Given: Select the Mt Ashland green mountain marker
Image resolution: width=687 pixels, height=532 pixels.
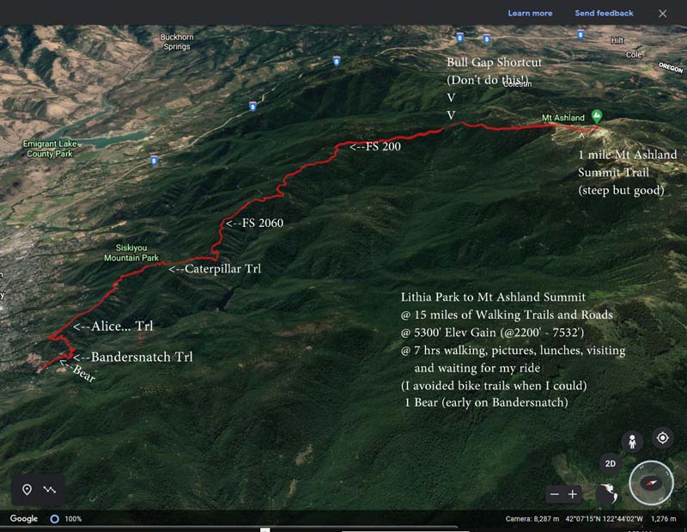Looking at the screenshot, I should [596, 116].
